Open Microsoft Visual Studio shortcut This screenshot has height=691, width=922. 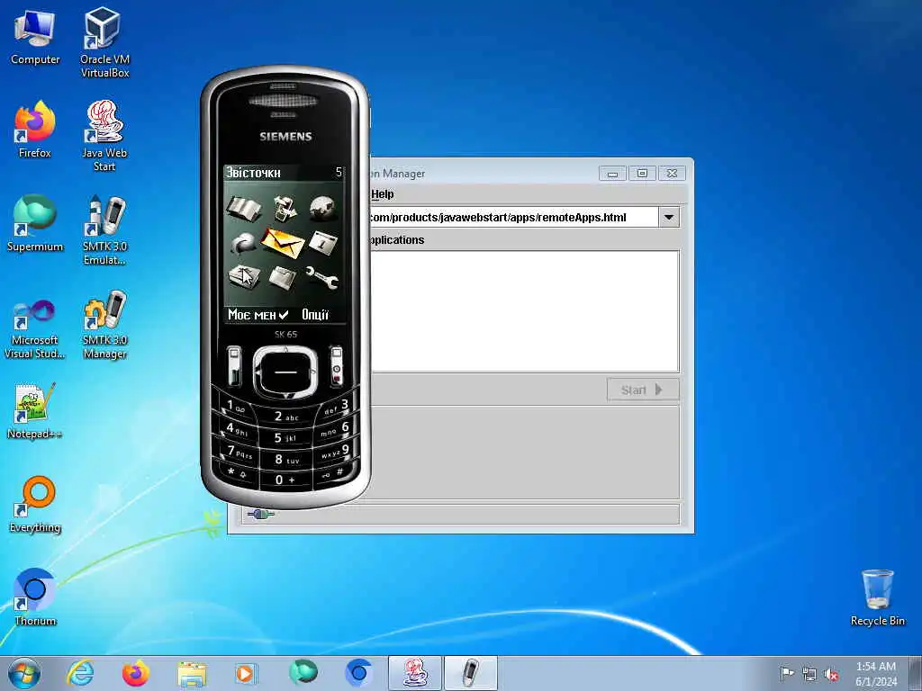[x=35, y=329]
